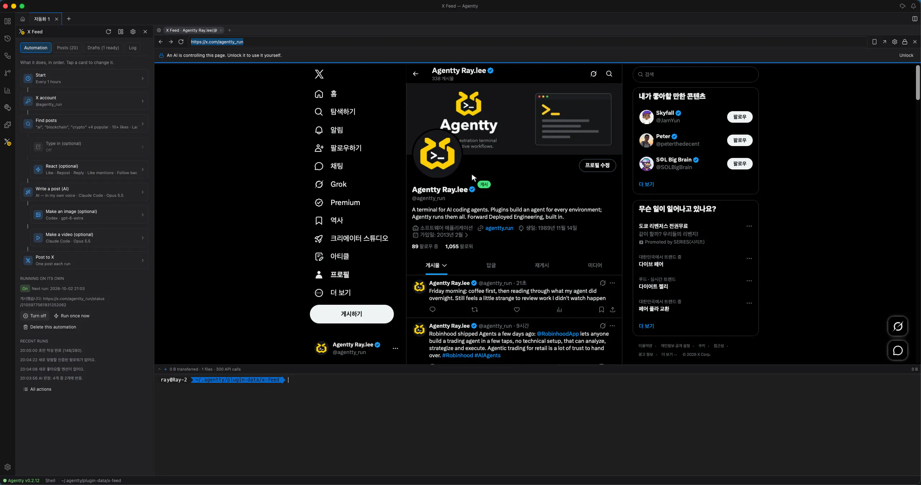Click the 프로필 수정 button
This screenshot has height=485, width=921.
point(597,165)
